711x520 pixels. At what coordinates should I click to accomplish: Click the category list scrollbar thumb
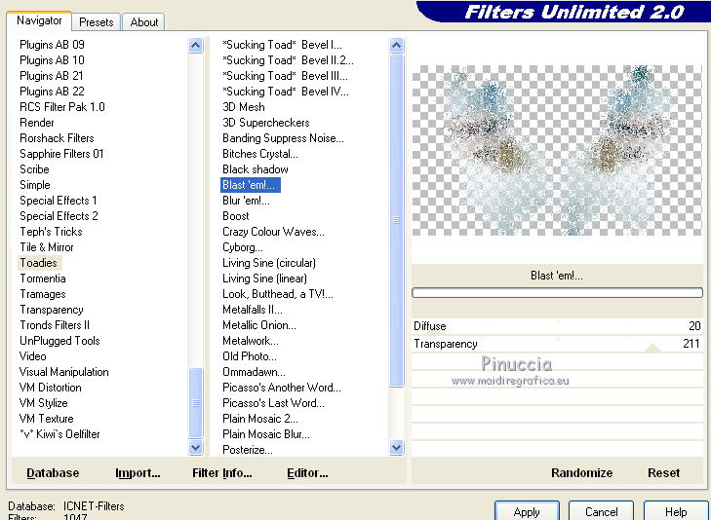point(195,402)
